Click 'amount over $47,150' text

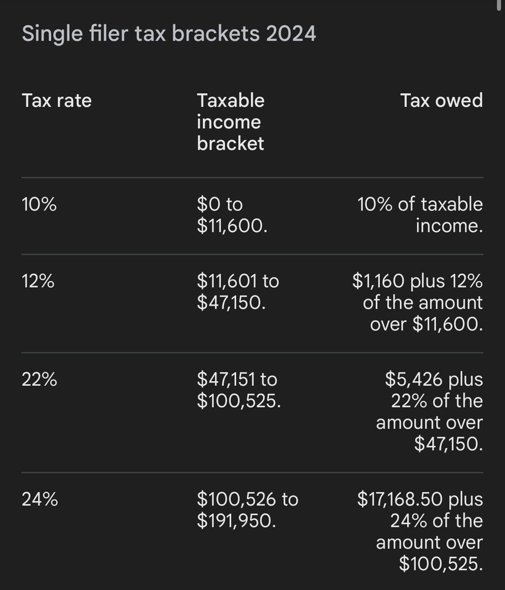pyautogui.click(x=429, y=433)
